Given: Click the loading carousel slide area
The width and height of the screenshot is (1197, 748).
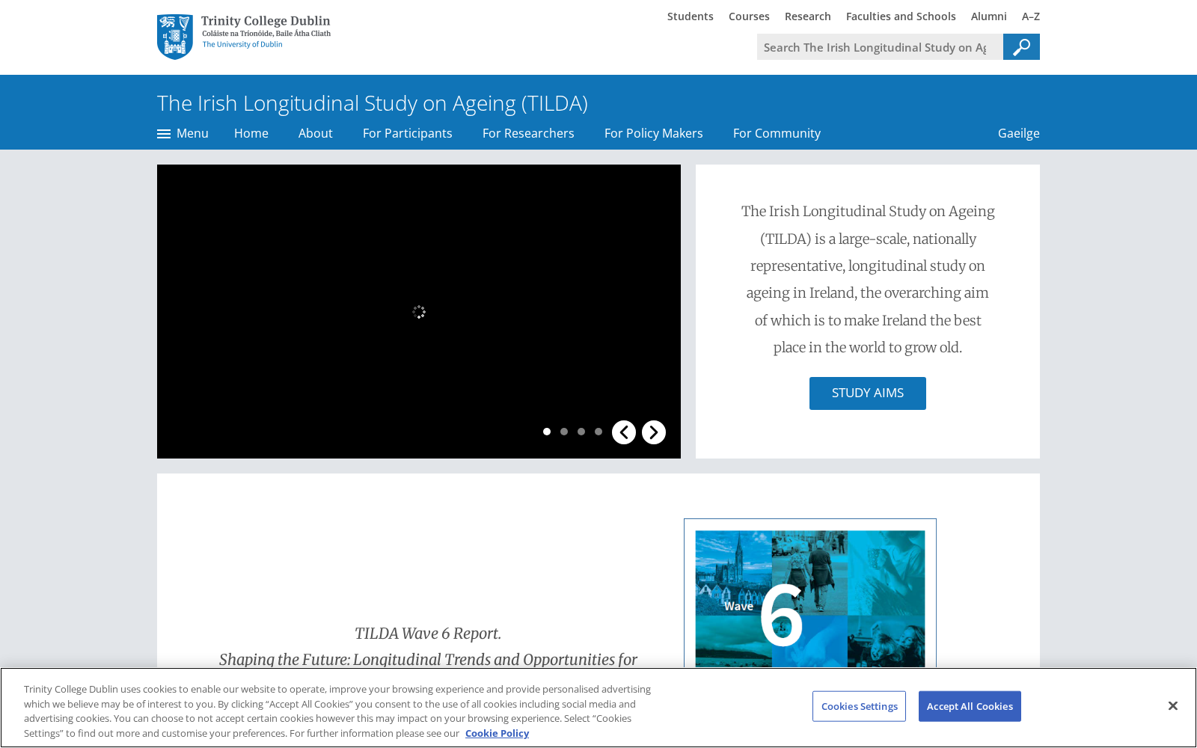Looking at the screenshot, I should [419, 311].
